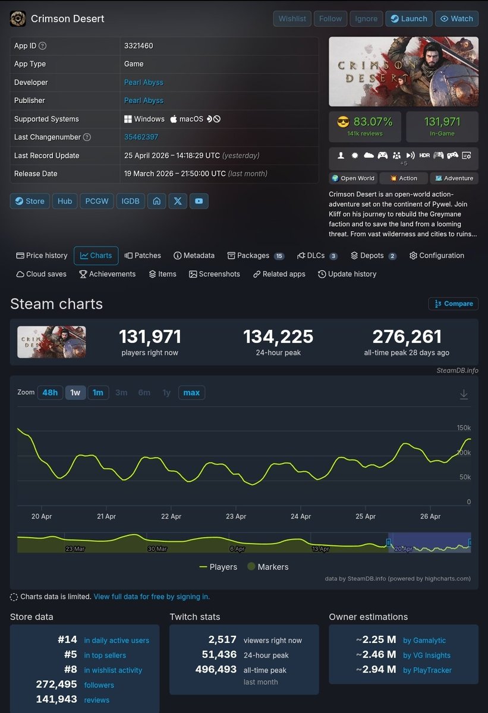Click the Launch button

[x=409, y=18]
